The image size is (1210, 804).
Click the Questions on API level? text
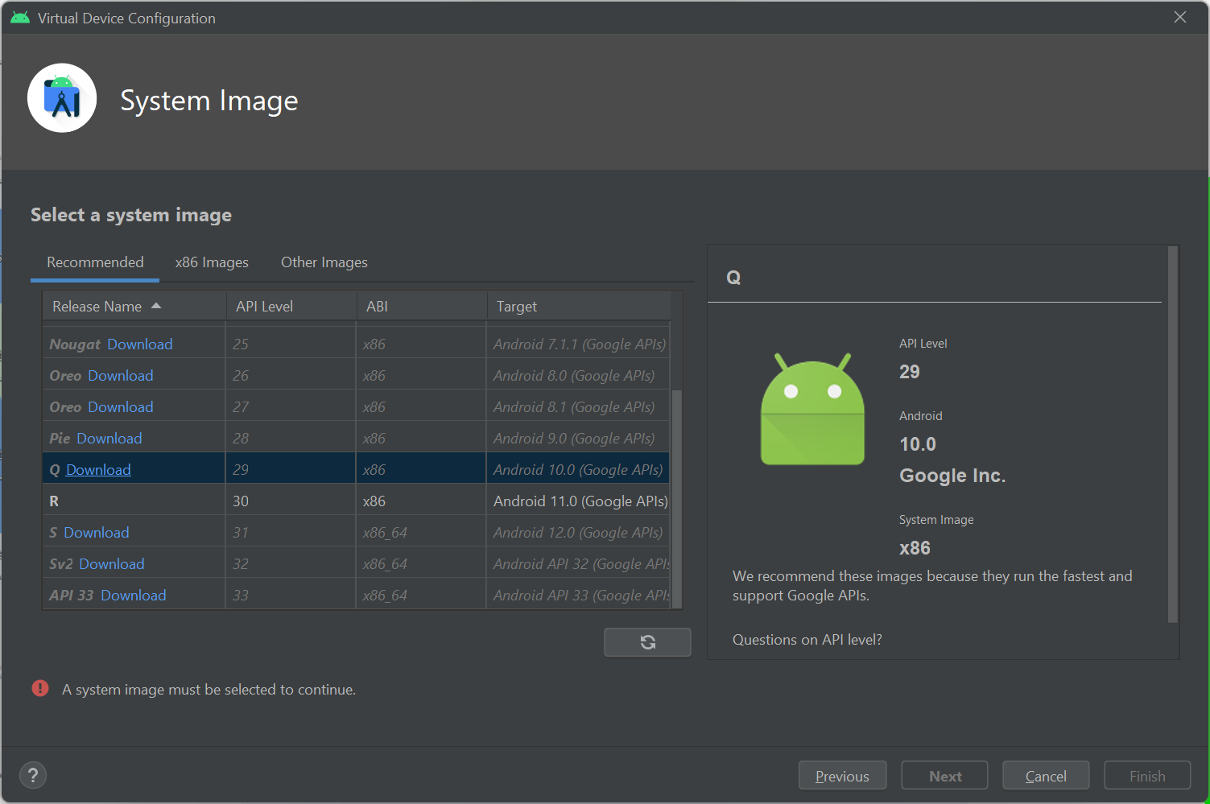pyautogui.click(x=807, y=639)
